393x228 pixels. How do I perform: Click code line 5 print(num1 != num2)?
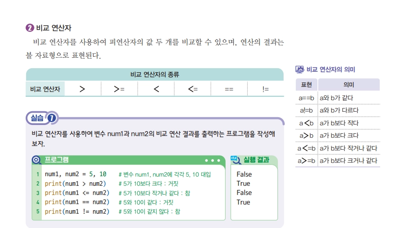(77, 212)
